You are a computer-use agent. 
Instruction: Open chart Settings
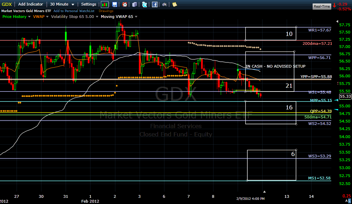coord(88,4)
